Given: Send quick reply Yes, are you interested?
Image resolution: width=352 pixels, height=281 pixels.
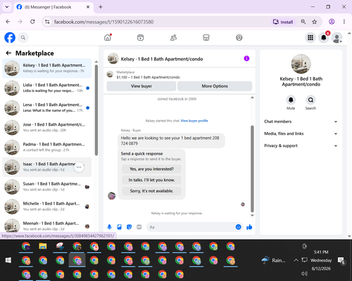Looking at the screenshot, I should (x=151, y=169).
